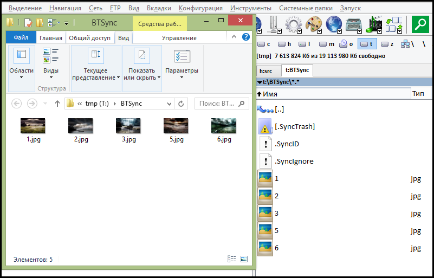Viewport: 434px width, 278px height.
Task: Click the gear settings toolbar icon
Action: click(293, 24)
